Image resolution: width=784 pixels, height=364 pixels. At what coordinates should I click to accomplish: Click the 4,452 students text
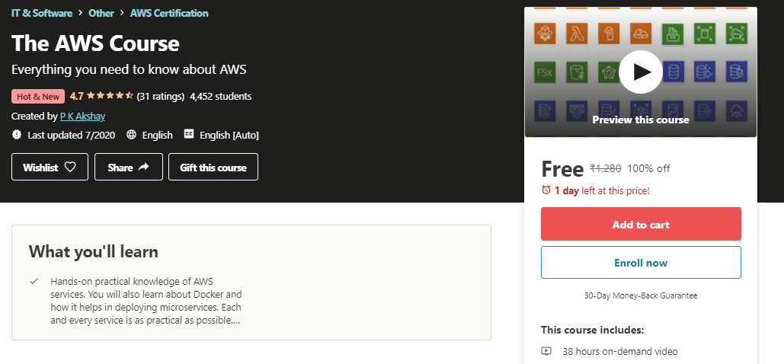click(220, 96)
